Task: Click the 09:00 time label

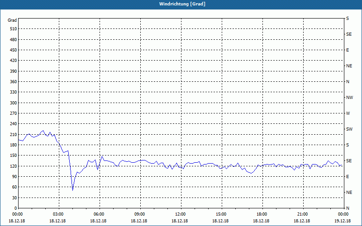Action: pos(140,214)
